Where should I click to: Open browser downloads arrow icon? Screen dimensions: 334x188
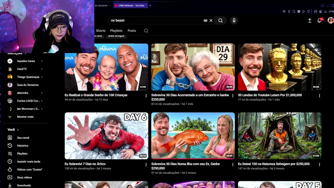325,11
